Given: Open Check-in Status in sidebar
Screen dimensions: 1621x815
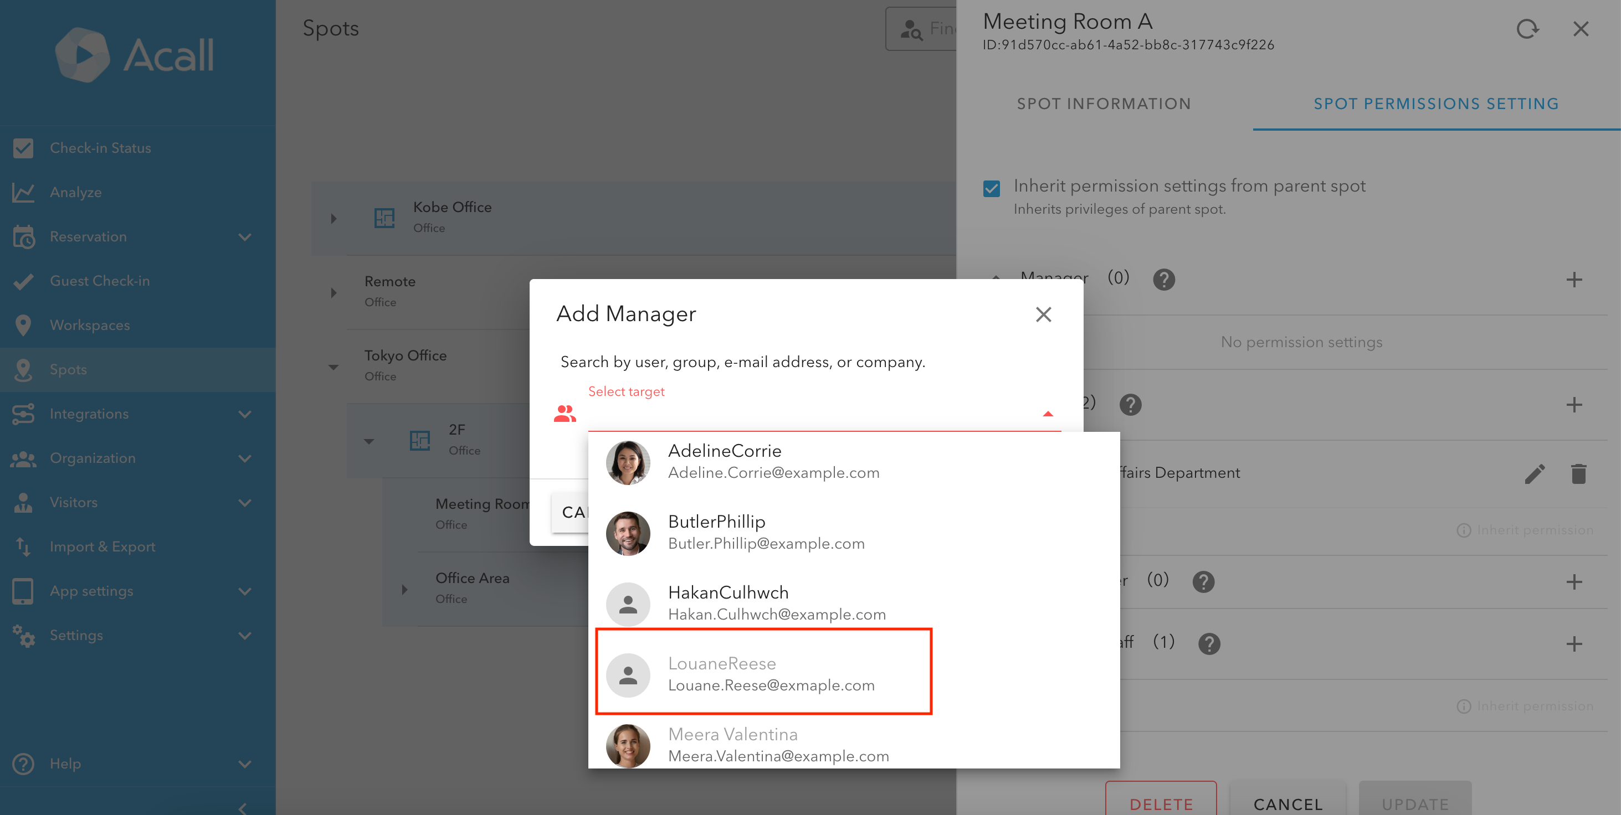Looking at the screenshot, I should click(x=100, y=148).
